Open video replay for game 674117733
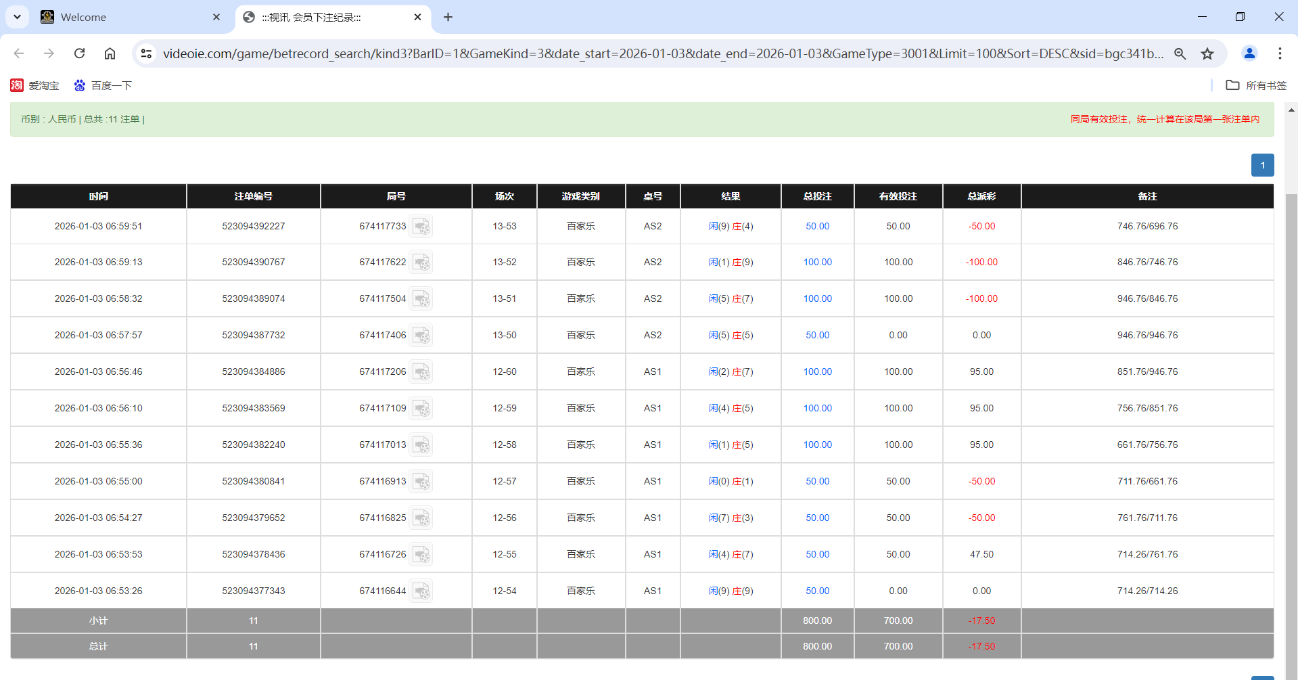 (x=421, y=226)
